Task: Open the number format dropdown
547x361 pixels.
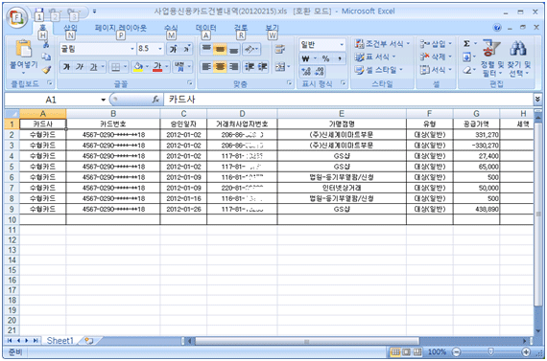Action: [342, 45]
